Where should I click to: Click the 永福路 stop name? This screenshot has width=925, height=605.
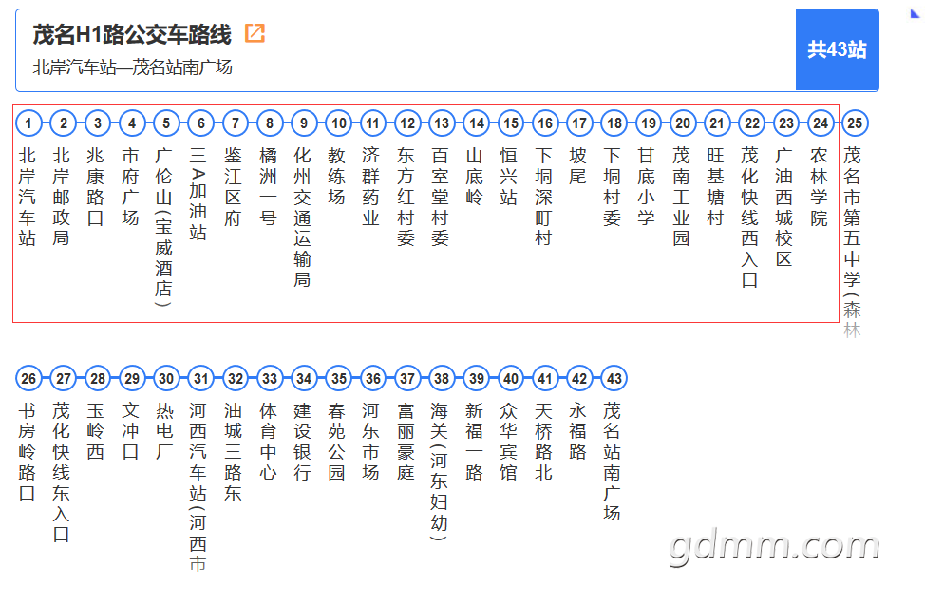577,431
